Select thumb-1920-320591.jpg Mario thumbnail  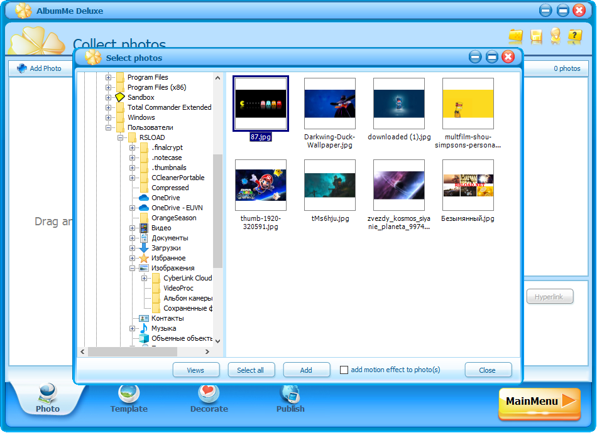tap(261, 185)
